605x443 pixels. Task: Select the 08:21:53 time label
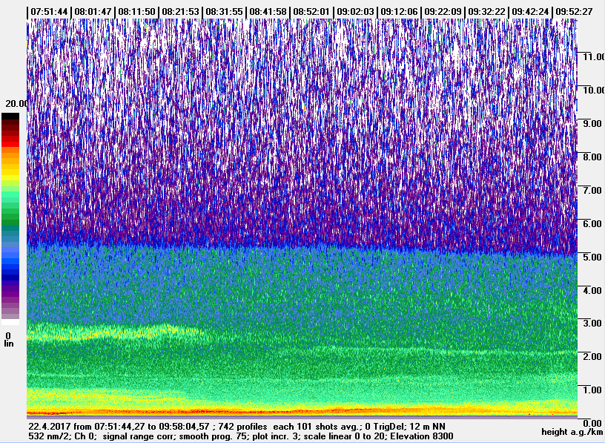point(180,12)
